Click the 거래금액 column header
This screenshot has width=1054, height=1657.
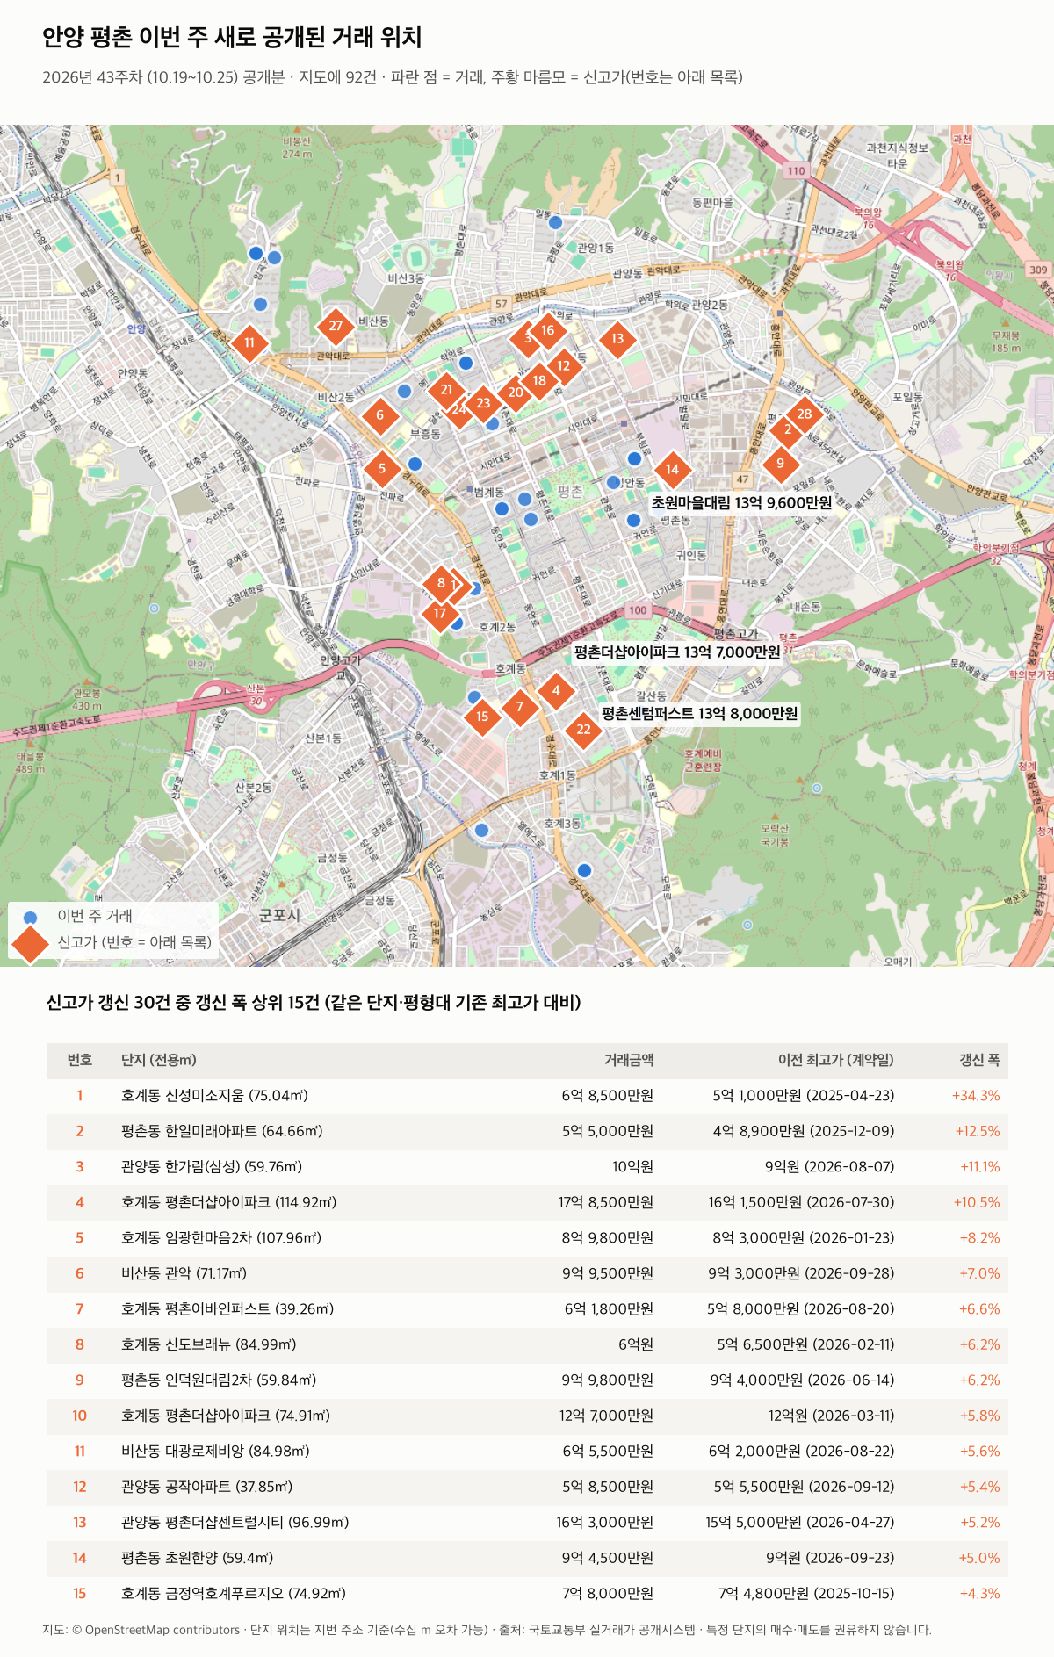(629, 1061)
